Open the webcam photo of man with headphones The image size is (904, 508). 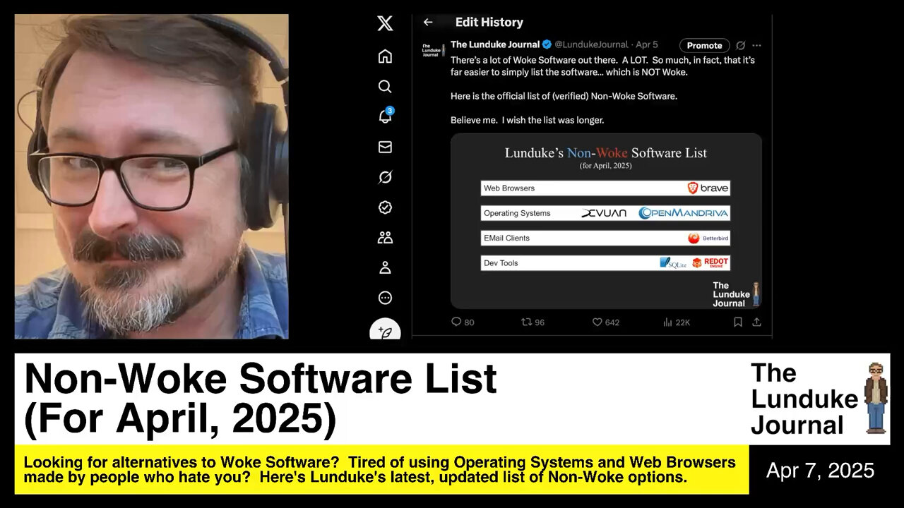[x=151, y=176]
